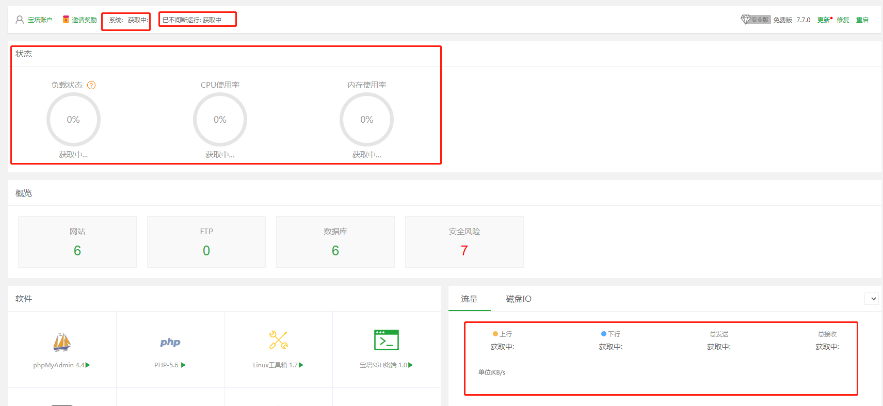Click the 负载状态 help question icon
The image size is (883, 406).
click(x=91, y=85)
